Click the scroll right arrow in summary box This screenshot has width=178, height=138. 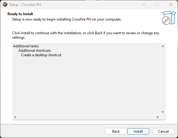tap(158, 117)
